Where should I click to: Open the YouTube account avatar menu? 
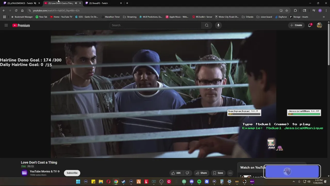point(319,25)
